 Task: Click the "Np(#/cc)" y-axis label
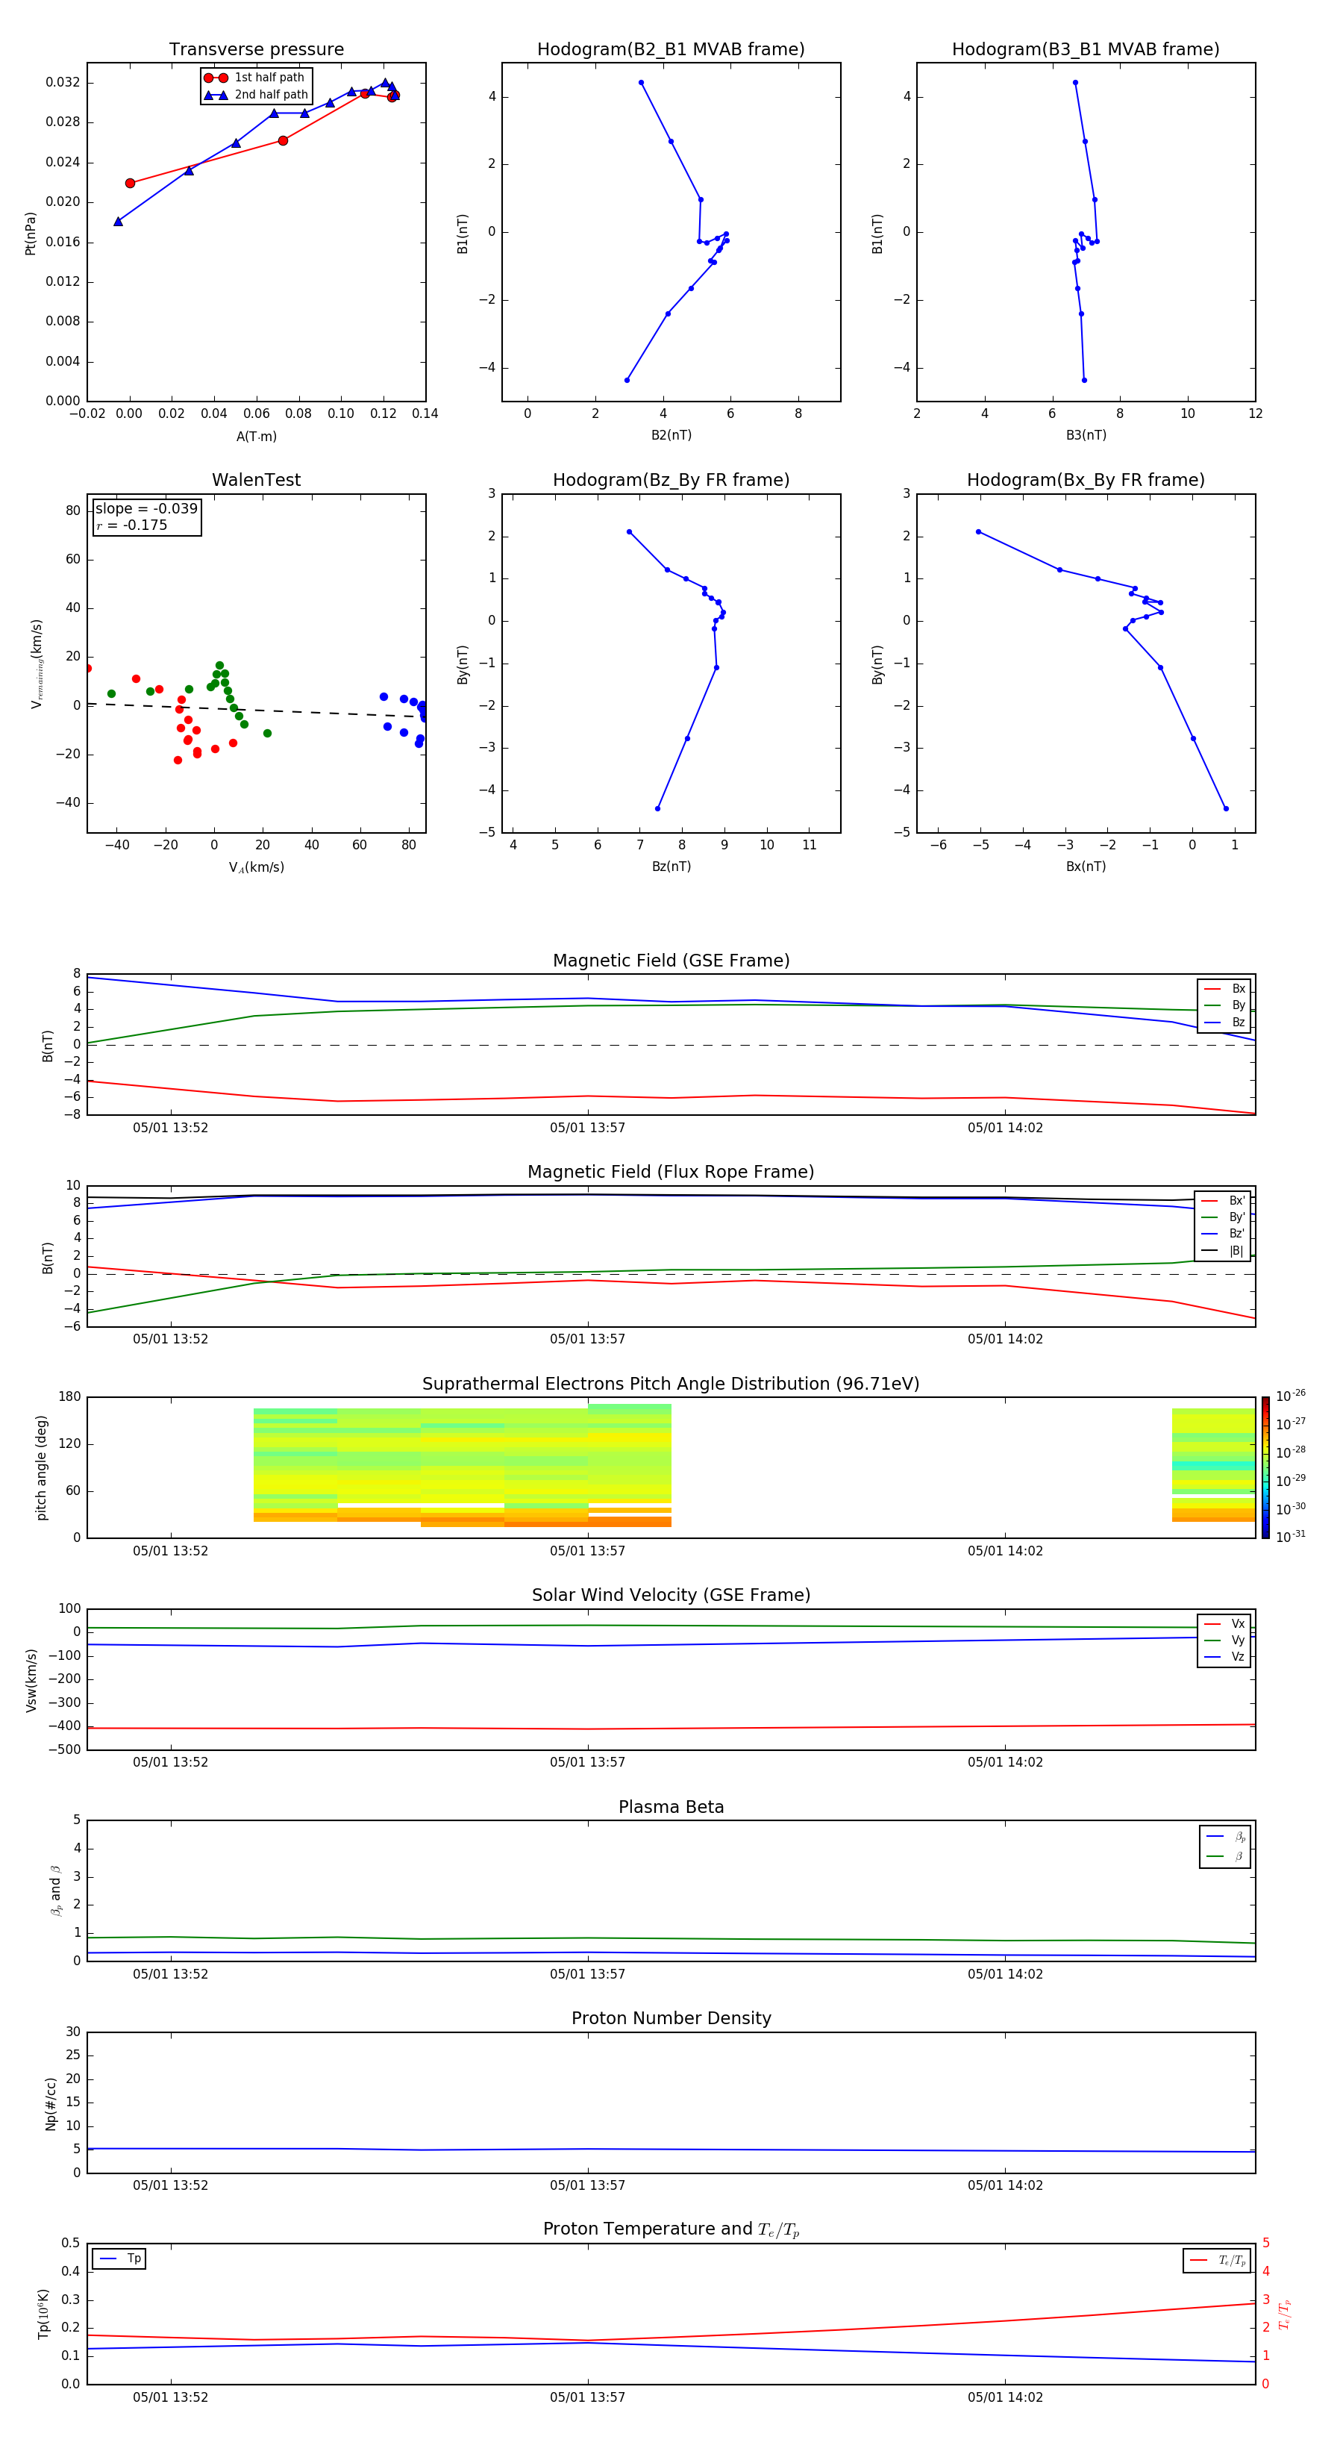tap(51, 2103)
